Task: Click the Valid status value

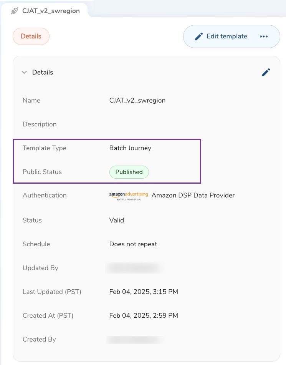Action: [x=116, y=221]
